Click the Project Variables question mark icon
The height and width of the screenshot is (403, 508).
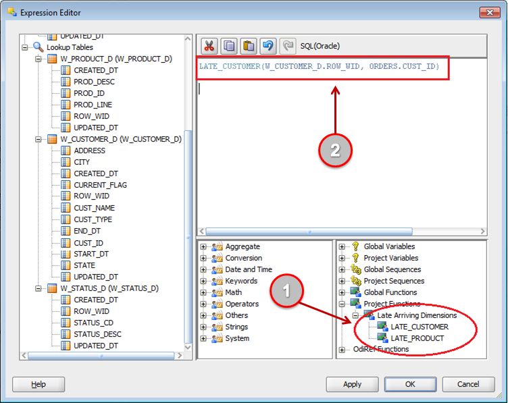coord(355,258)
